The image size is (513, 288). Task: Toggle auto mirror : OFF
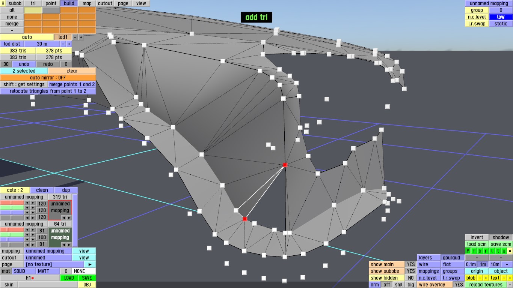48,78
